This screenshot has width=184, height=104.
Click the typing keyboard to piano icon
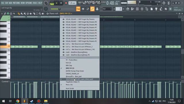[78, 9]
